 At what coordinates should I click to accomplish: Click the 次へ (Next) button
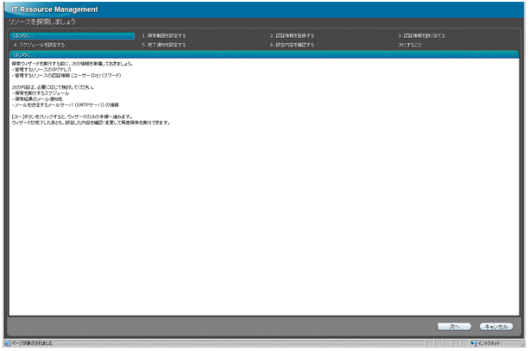click(x=454, y=327)
